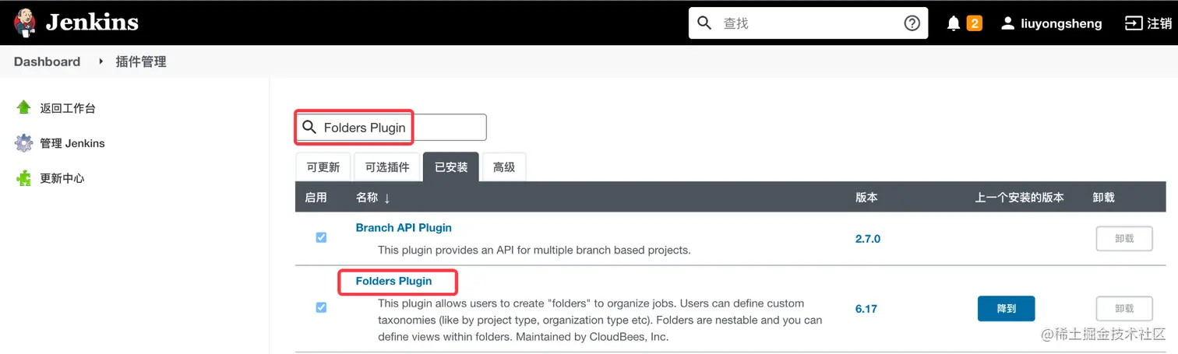The image size is (1178, 354).
Task: Click 卸载 button for Branch API Plugin
Action: coord(1124,239)
